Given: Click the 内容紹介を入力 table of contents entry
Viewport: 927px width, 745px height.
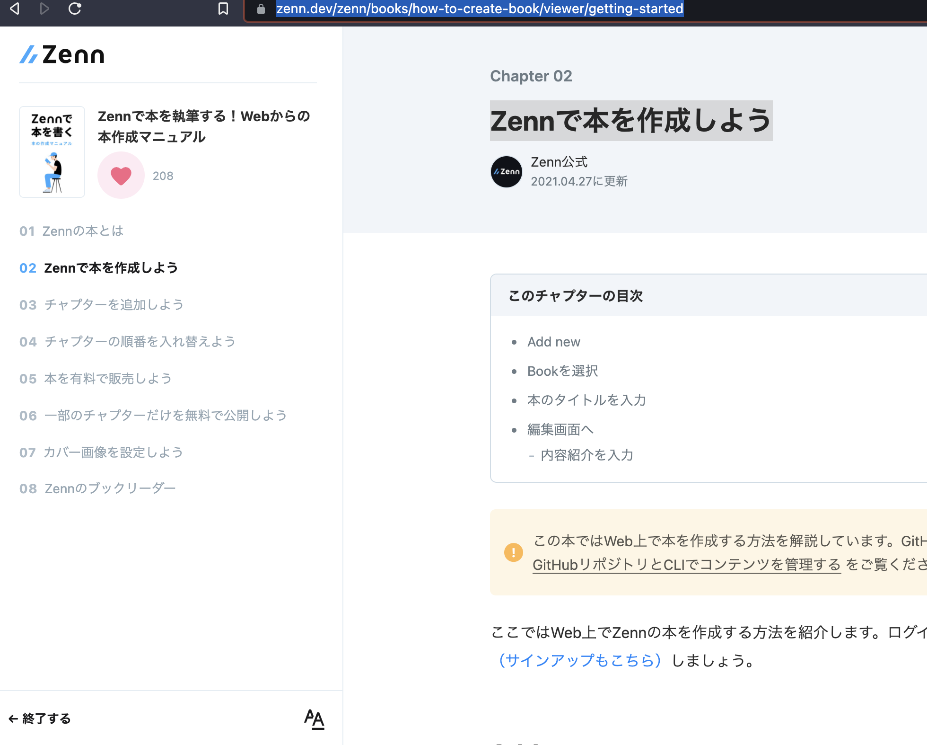Looking at the screenshot, I should tap(586, 455).
